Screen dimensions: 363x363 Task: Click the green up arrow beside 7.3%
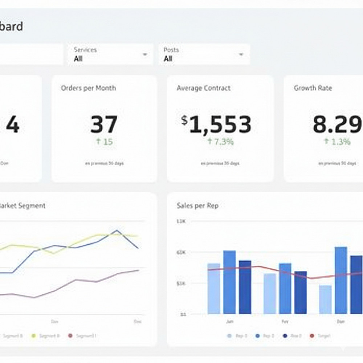point(210,141)
